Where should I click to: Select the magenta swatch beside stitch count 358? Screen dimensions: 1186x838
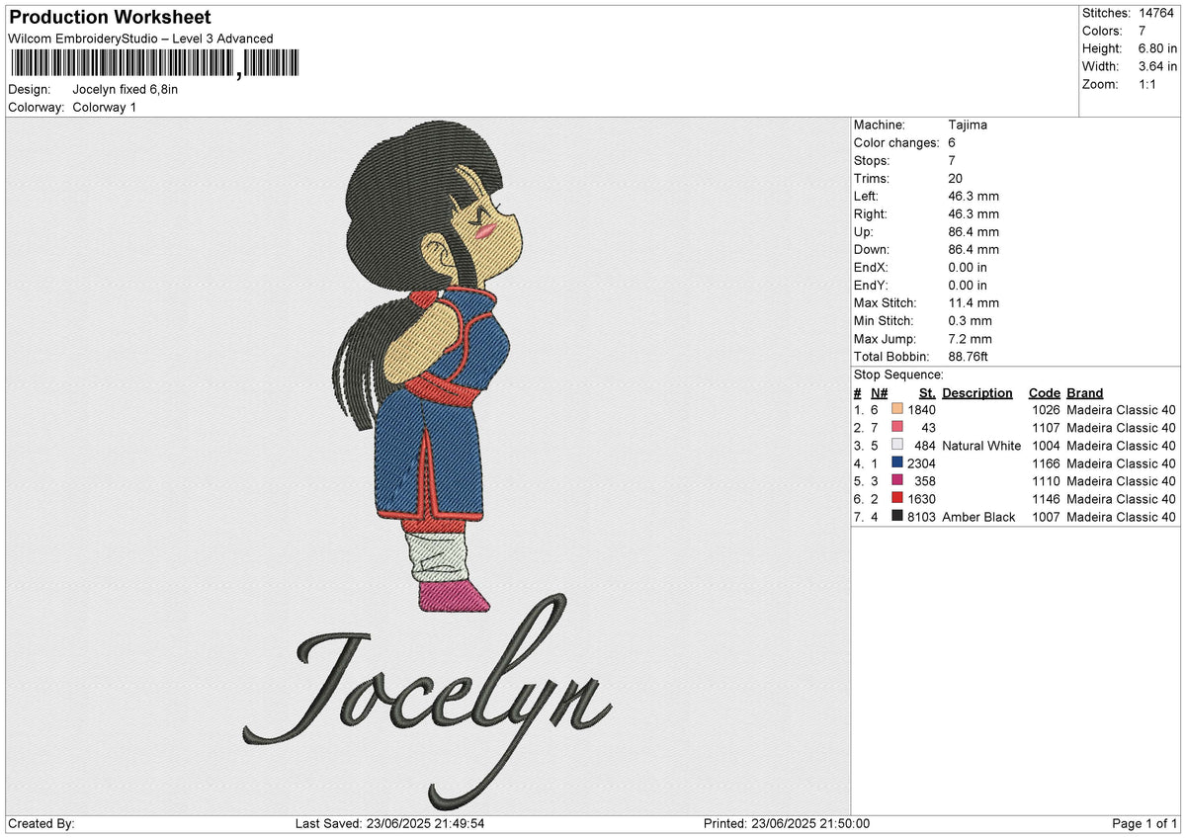point(896,480)
